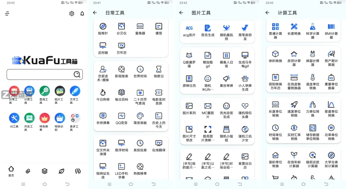Open the 功率单位转换 tool
The width and height of the screenshot is (346, 189).
tap(331, 132)
